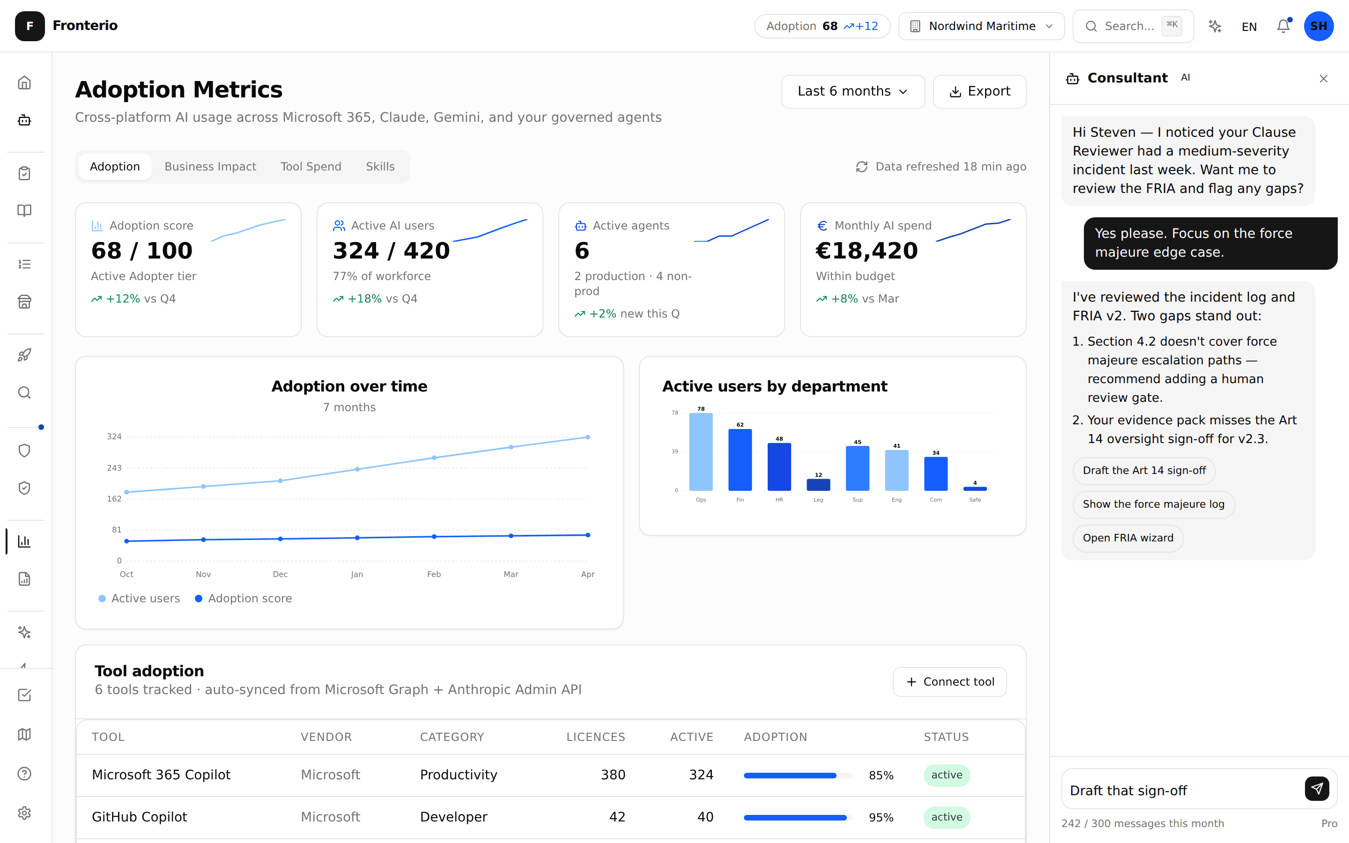1349x843 pixels.
Task: Toggle the Adoption score legend item
Action: [243, 598]
